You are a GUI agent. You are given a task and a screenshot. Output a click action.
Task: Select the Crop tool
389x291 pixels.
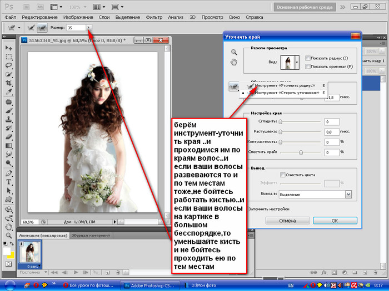pyautogui.click(x=9, y=84)
